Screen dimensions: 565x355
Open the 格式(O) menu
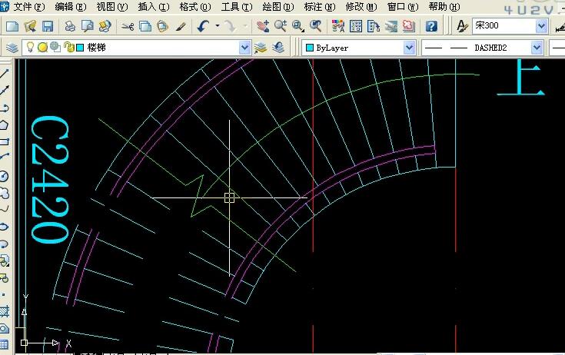click(x=195, y=7)
